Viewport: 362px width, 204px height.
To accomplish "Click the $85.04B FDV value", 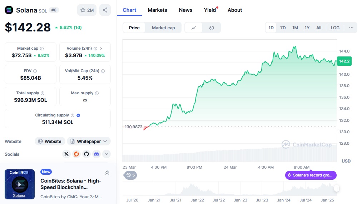I will pos(30,78).
